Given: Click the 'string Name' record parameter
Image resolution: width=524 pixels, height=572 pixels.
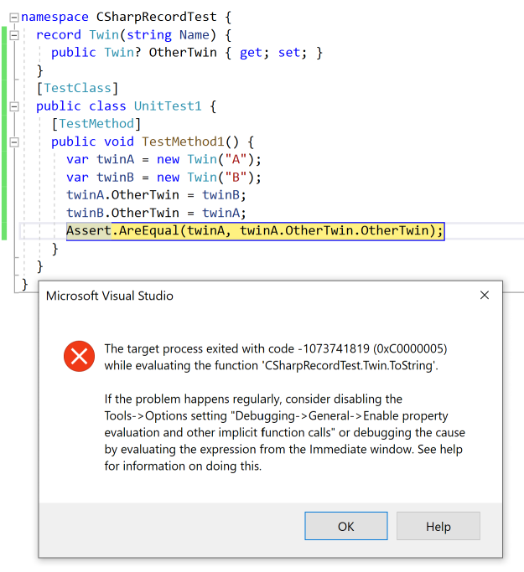Looking at the screenshot, I should (x=168, y=34).
